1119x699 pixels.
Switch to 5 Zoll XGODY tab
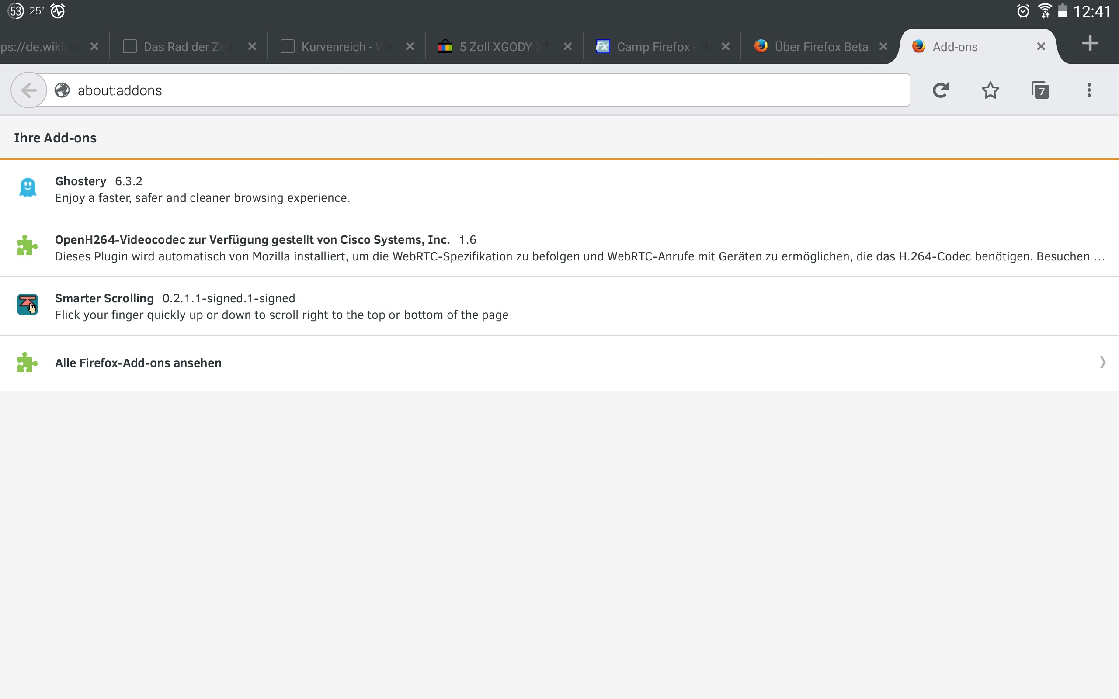pos(497,47)
